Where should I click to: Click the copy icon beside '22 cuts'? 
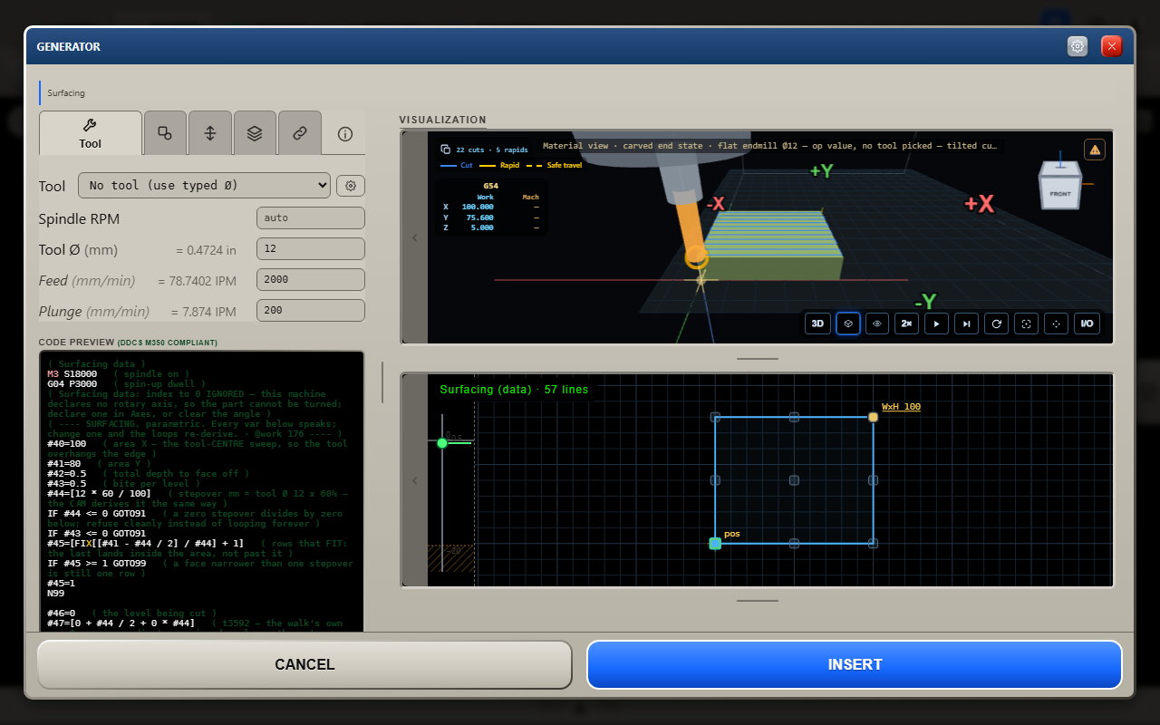tap(445, 150)
